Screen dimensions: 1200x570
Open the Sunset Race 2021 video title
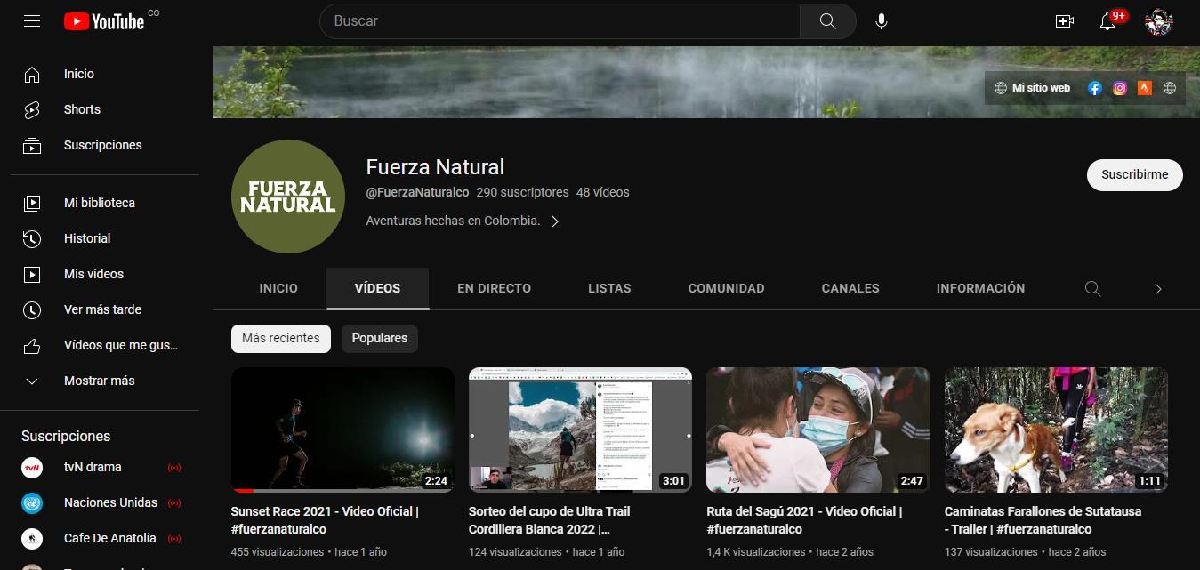click(x=325, y=520)
